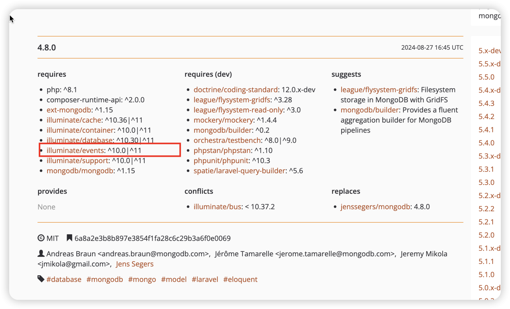
Task: Filter by the #laravel tag
Action: coord(205,280)
